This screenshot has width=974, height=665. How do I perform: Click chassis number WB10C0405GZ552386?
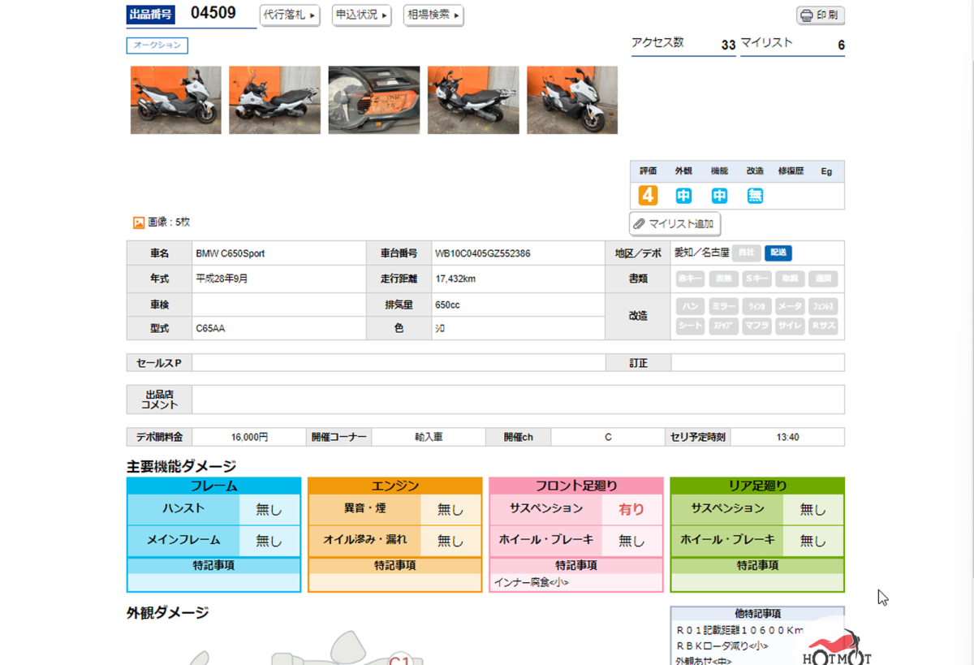pyautogui.click(x=483, y=253)
